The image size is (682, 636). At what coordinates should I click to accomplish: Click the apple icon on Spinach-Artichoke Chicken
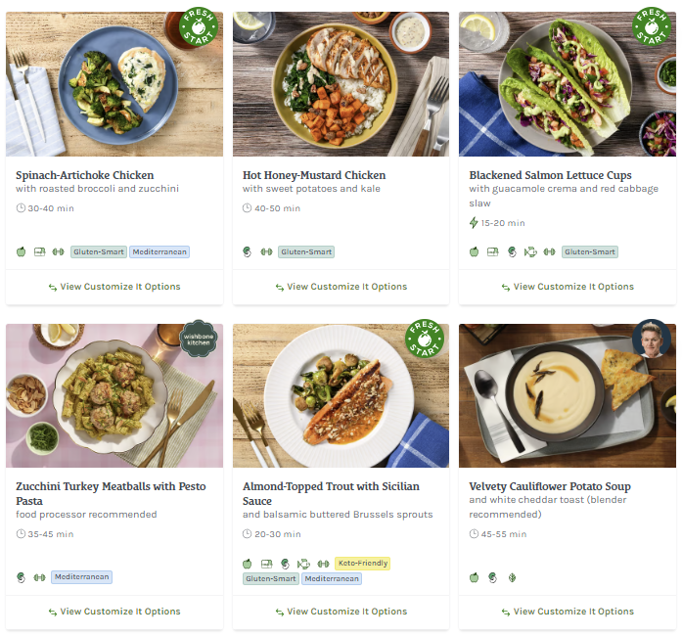click(x=22, y=251)
